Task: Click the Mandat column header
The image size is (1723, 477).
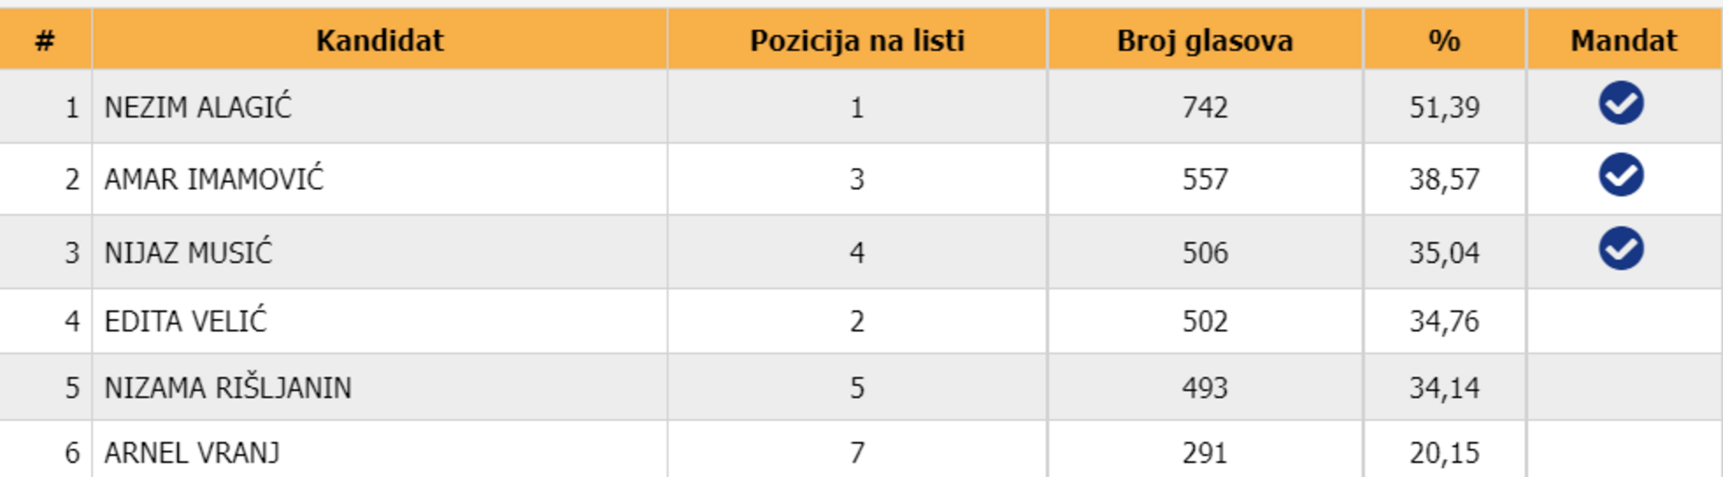Action: click(1623, 40)
